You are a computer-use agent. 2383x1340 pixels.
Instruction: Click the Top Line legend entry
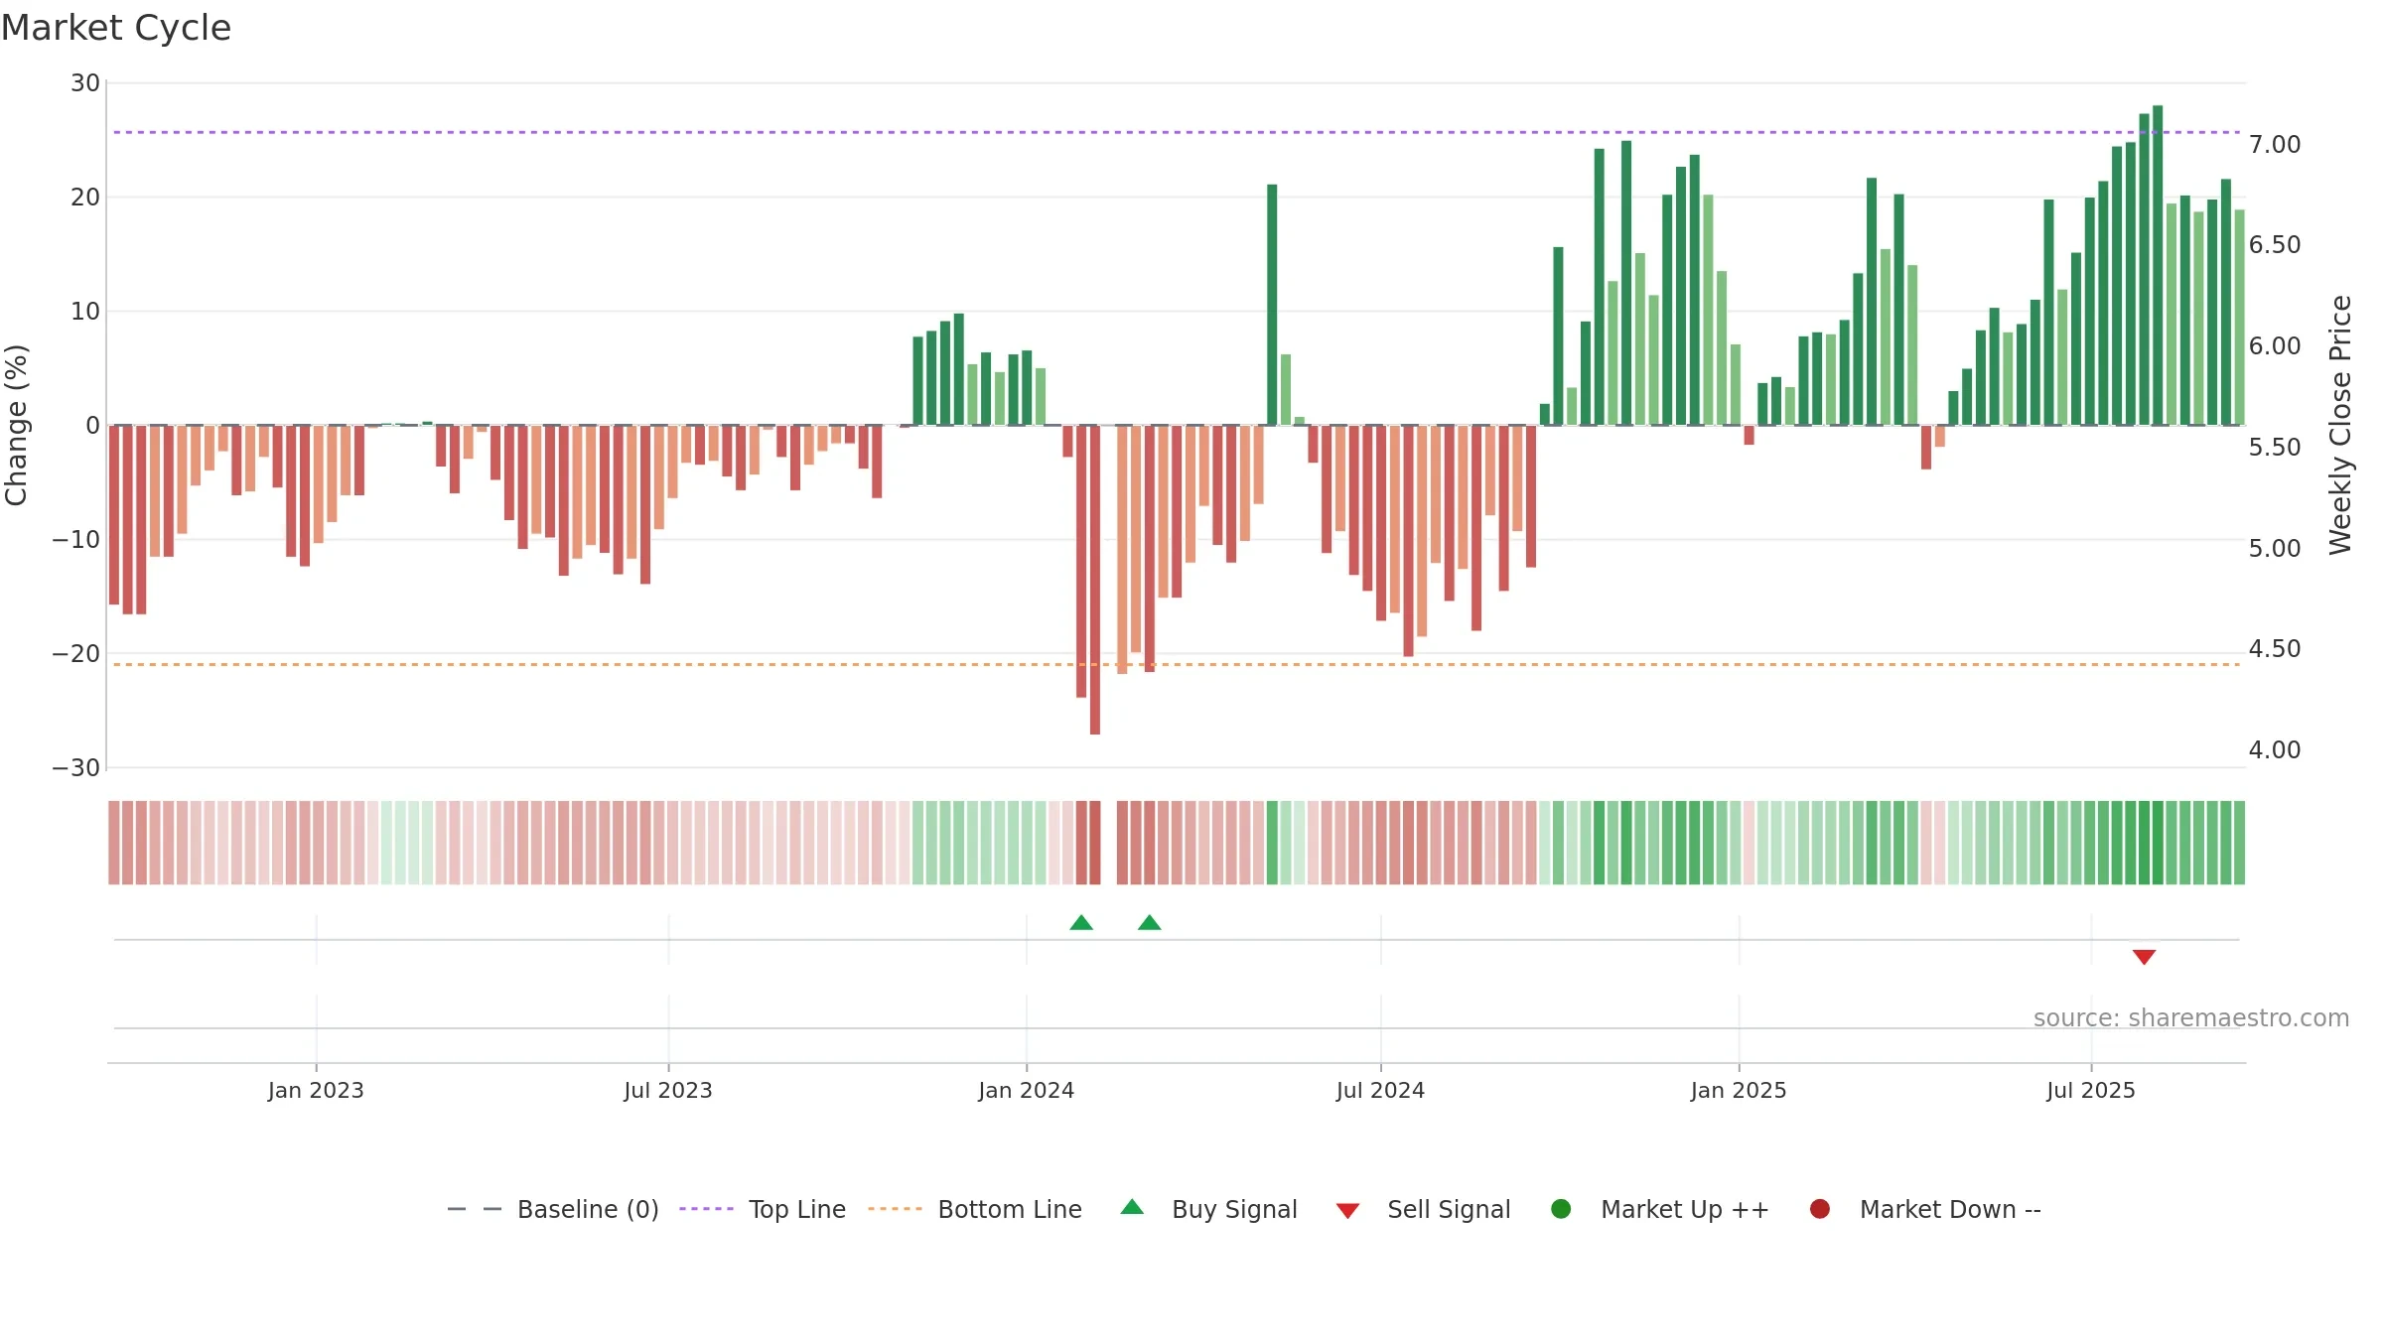(763, 1209)
